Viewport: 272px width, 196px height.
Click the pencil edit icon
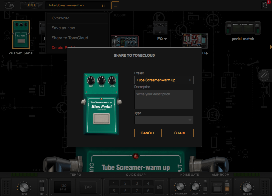[264, 76]
